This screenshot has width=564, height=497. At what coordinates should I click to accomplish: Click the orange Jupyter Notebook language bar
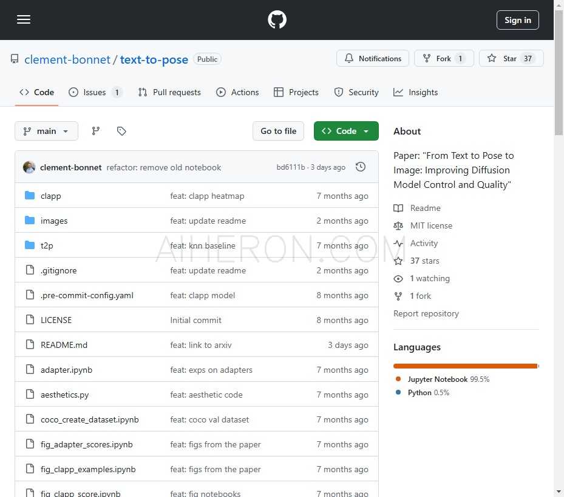click(x=464, y=366)
